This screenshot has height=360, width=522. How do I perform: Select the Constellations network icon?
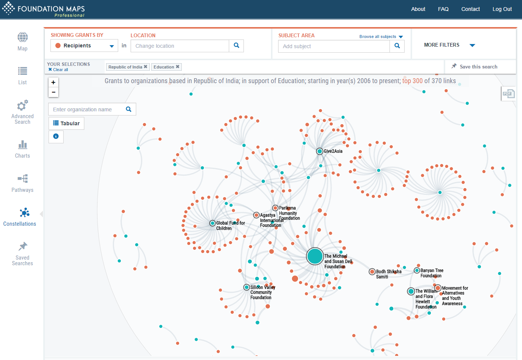coord(24,213)
